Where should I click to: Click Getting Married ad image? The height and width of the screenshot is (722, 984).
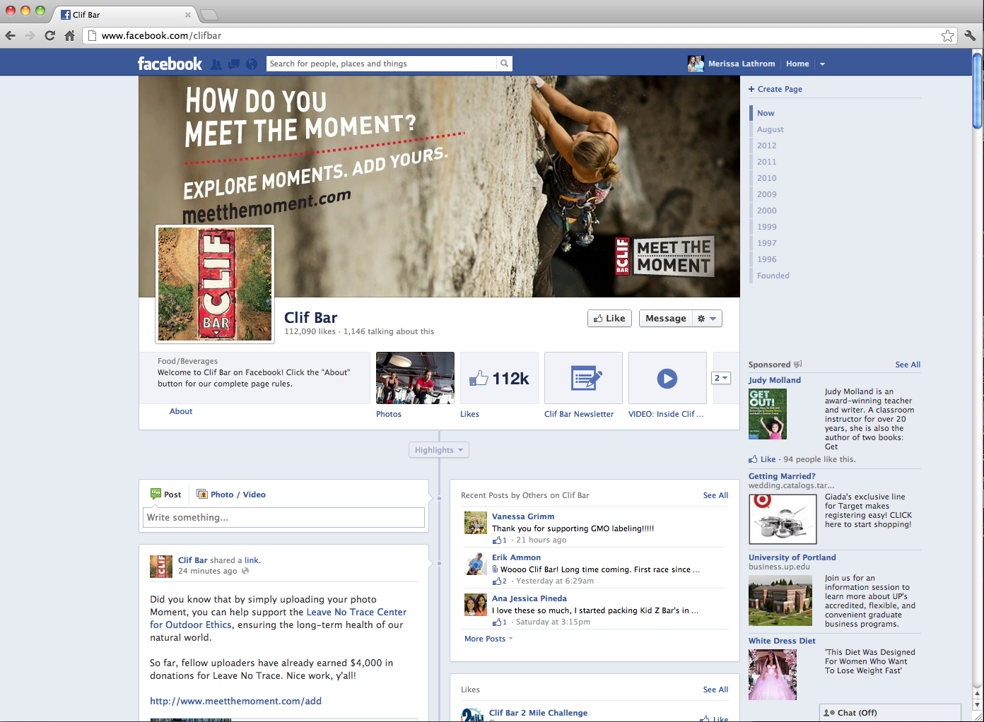tap(783, 519)
